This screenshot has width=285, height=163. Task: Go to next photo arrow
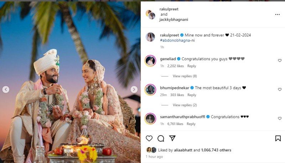[x=134, y=90]
